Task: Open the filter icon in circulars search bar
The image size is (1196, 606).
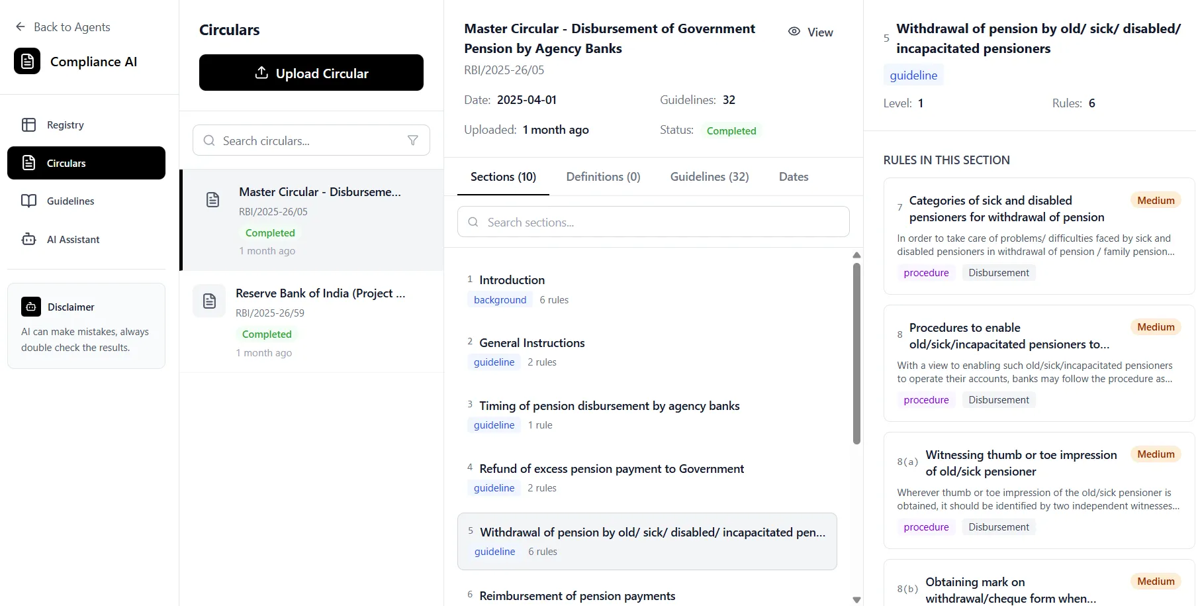Action: [413, 140]
